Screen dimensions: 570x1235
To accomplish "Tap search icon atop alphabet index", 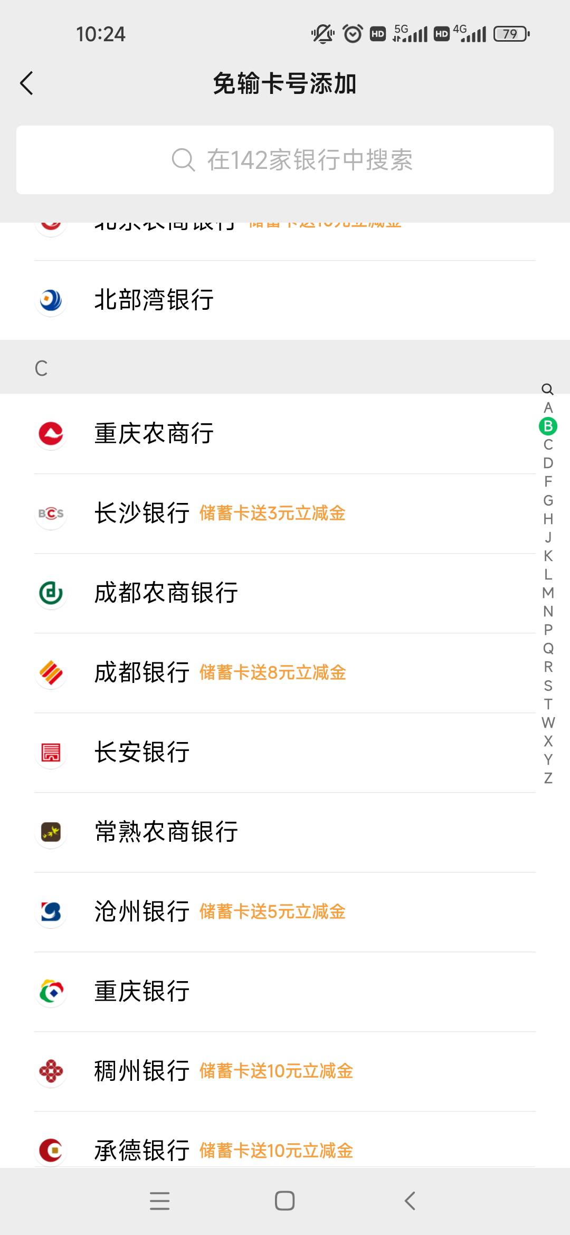I will 548,389.
